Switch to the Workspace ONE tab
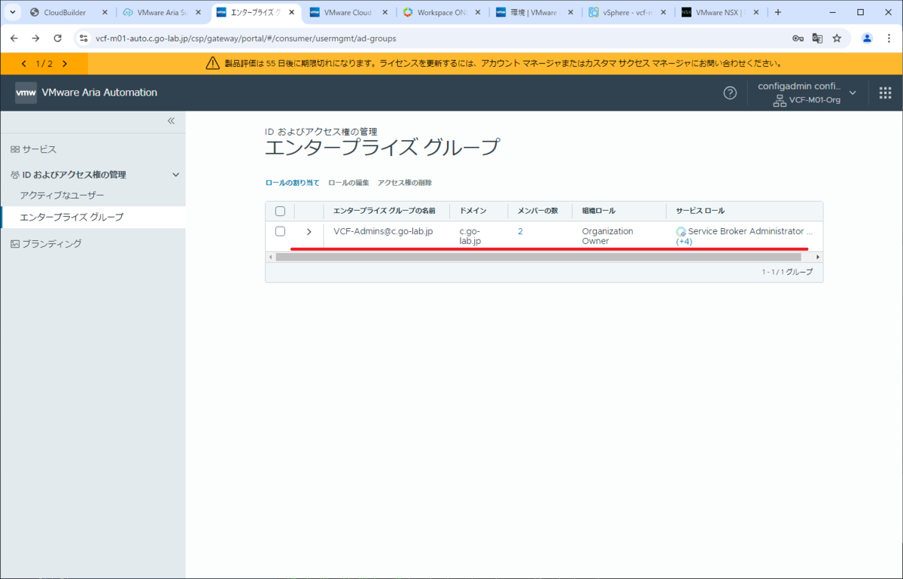 (x=441, y=13)
